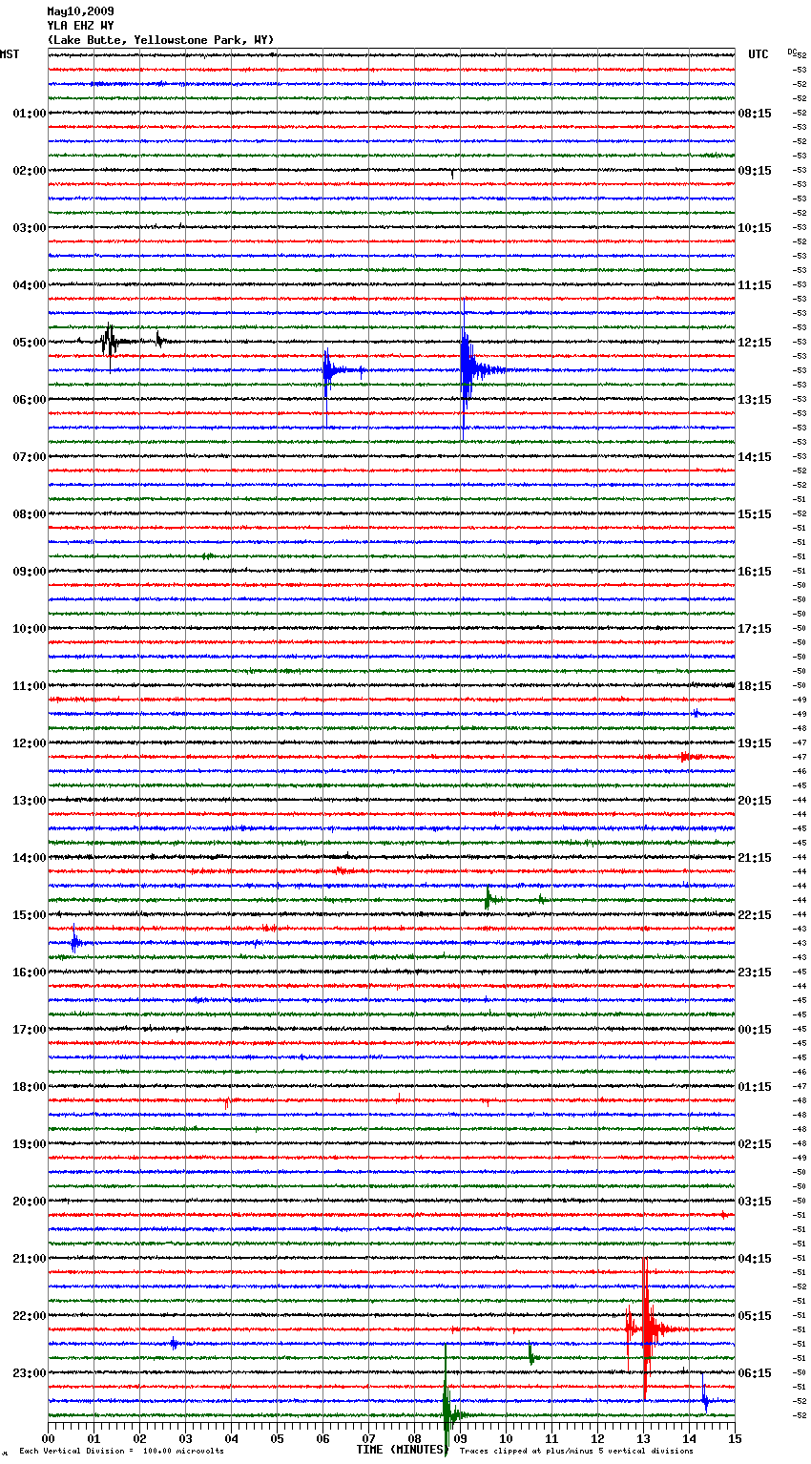
Task: Select the 19:00 MST row label
Action: click(30, 1144)
